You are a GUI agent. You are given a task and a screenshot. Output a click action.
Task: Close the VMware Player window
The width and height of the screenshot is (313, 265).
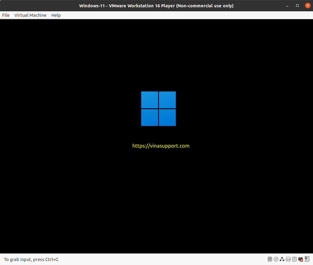coord(308,5)
